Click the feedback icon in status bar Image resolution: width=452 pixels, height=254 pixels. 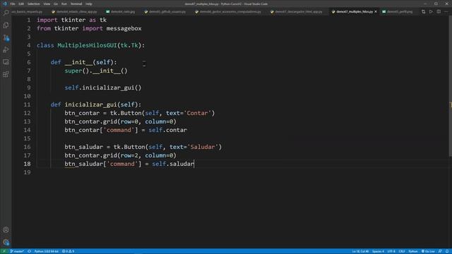tap(440, 251)
